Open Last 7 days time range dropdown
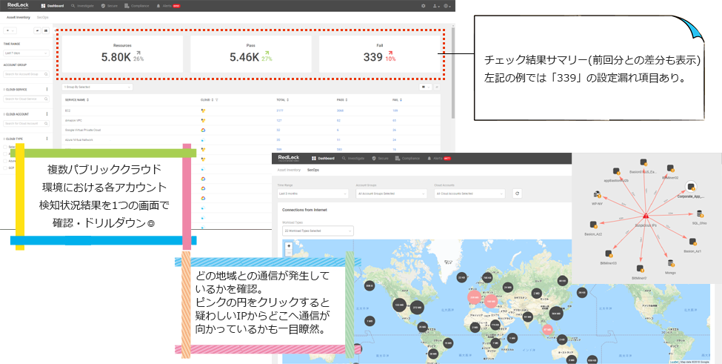Viewport: 722px width, 364px height. [26, 53]
